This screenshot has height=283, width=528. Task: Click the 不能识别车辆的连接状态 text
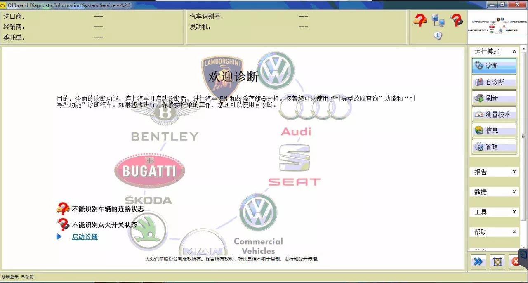[108, 209]
